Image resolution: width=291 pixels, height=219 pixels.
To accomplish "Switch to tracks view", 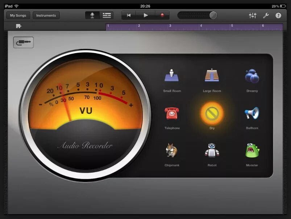I will [x=107, y=16].
